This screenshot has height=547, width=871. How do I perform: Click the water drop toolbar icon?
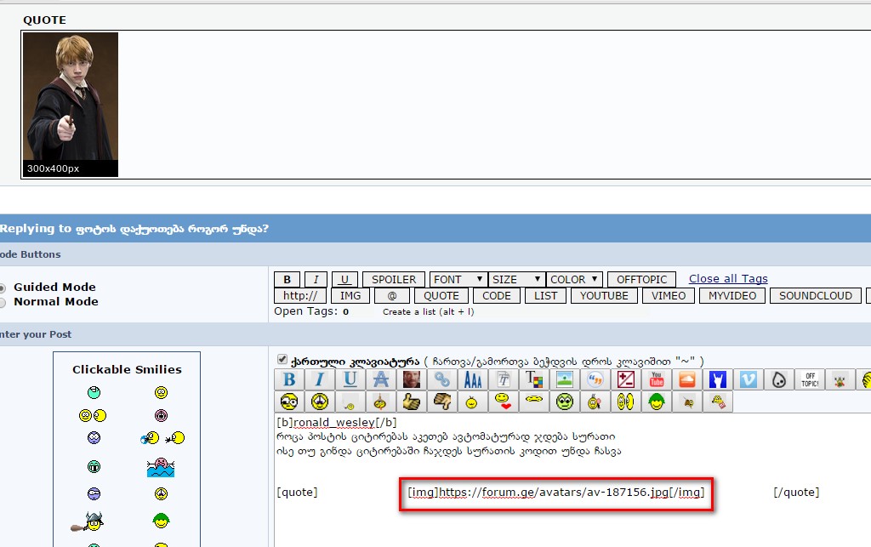(779, 380)
